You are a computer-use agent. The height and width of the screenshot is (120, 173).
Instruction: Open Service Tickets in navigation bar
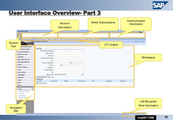coord(25,67)
